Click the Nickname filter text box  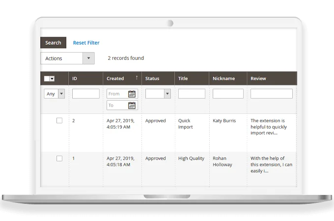point(228,94)
